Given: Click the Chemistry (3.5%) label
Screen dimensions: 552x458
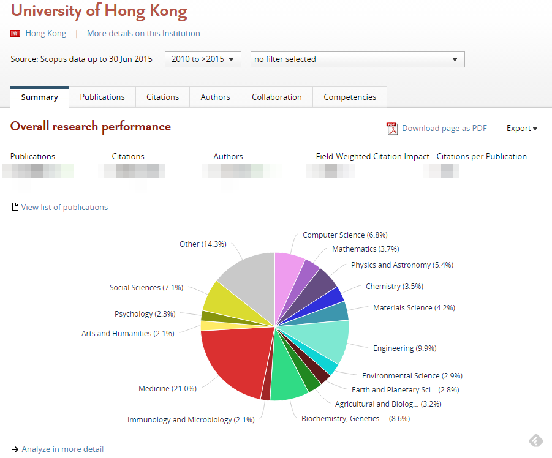Looking at the screenshot, I should click(395, 287).
